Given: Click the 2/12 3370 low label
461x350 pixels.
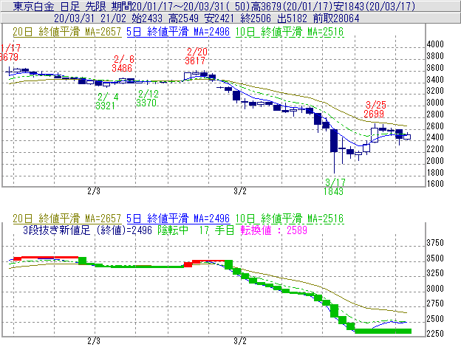Looking at the screenshot, I should 147,98.
